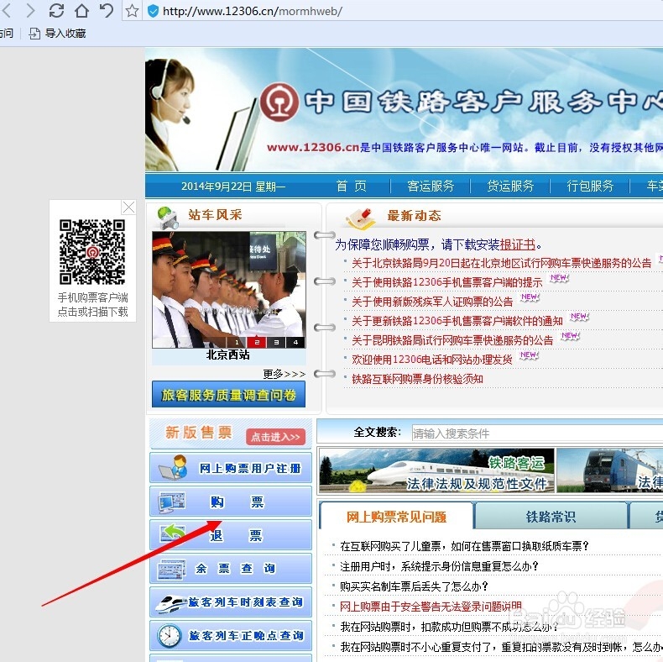Open 货运服务 navigation menu
Image resolution: width=663 pixels, height=662 pixels.
[510, 186]
